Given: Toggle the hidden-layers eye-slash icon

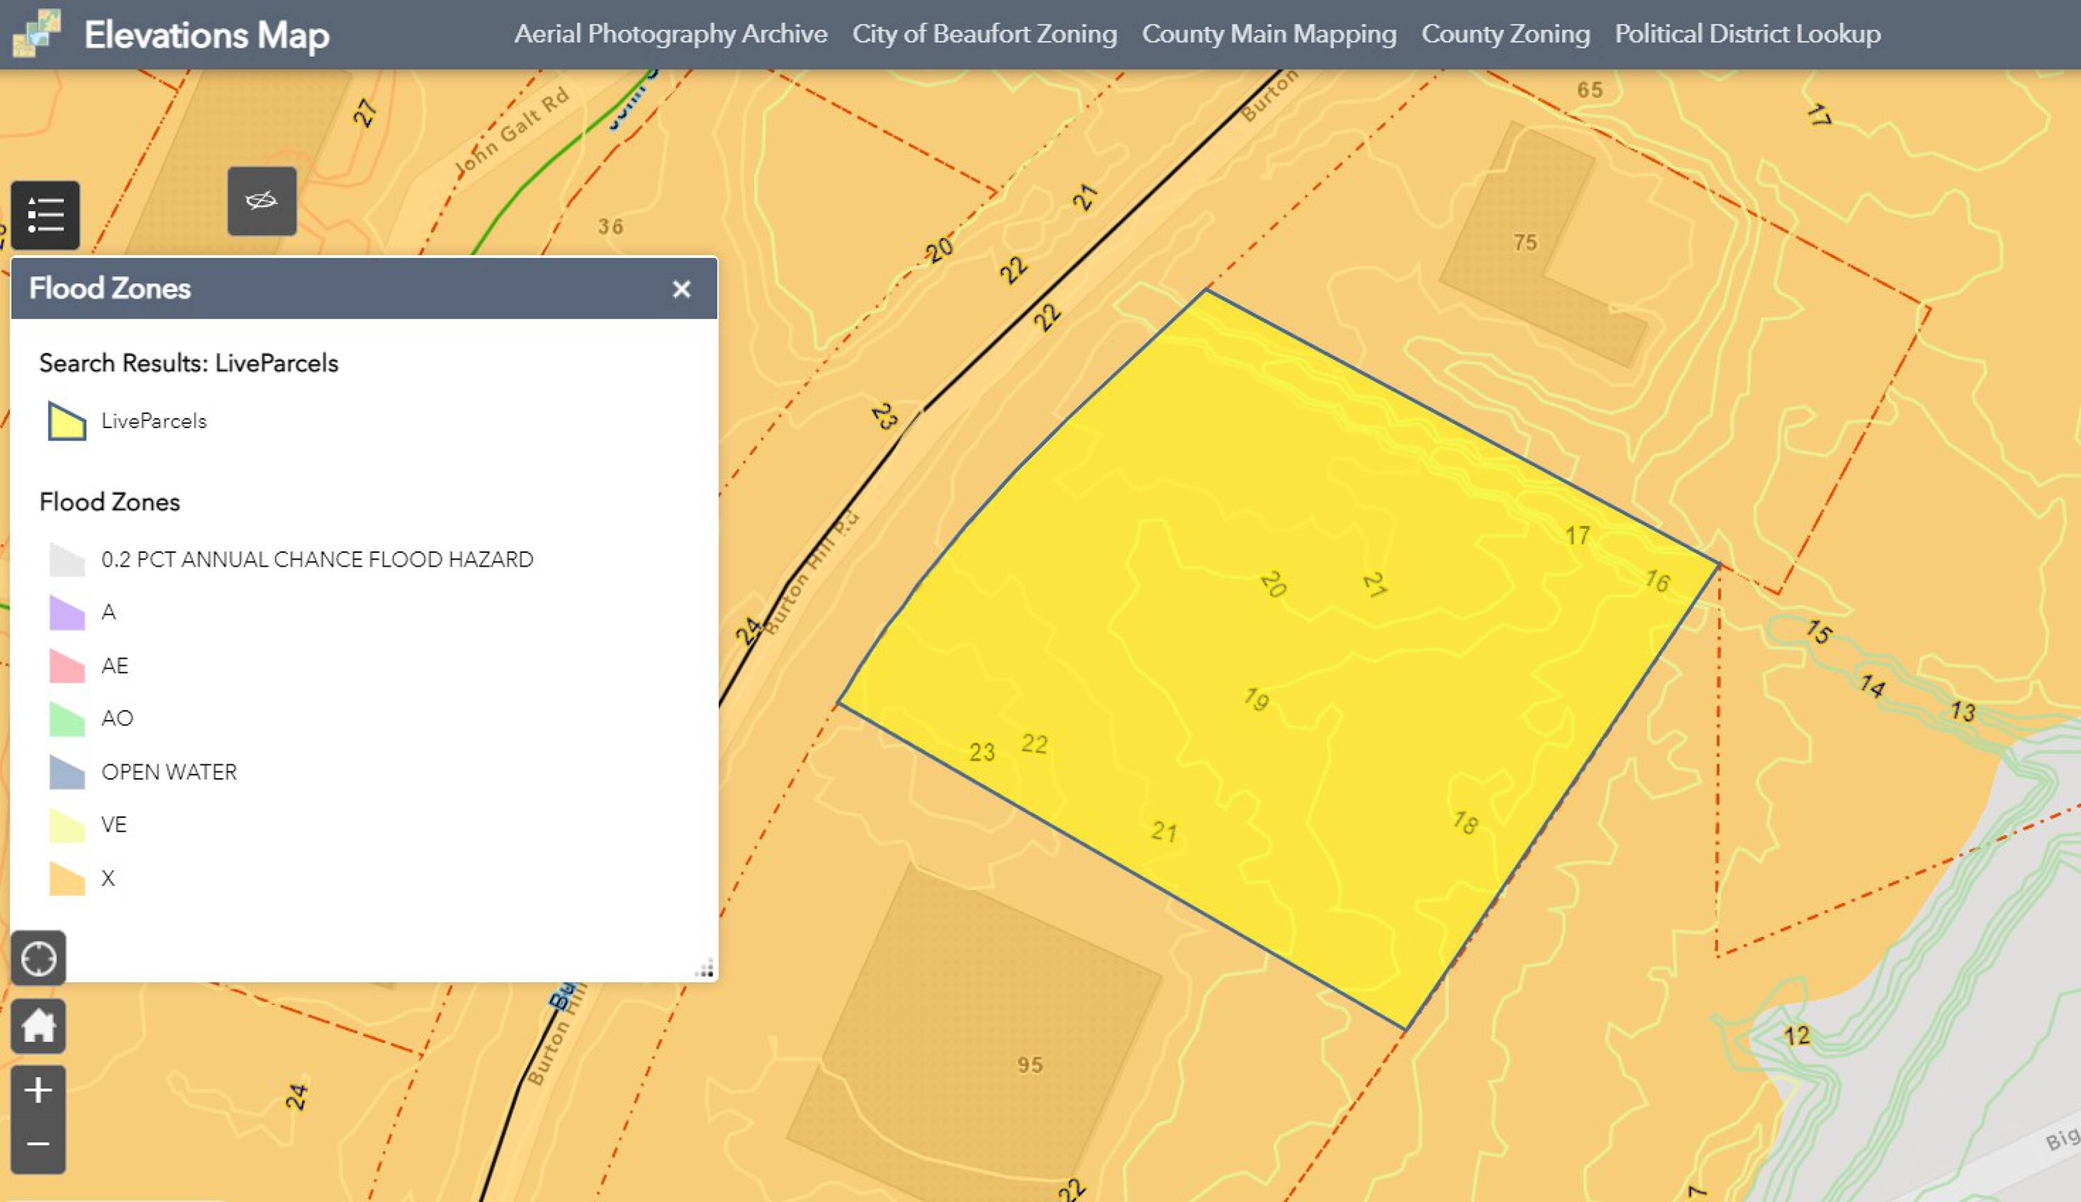Looking at the screenshot, I should click(262, 201).
